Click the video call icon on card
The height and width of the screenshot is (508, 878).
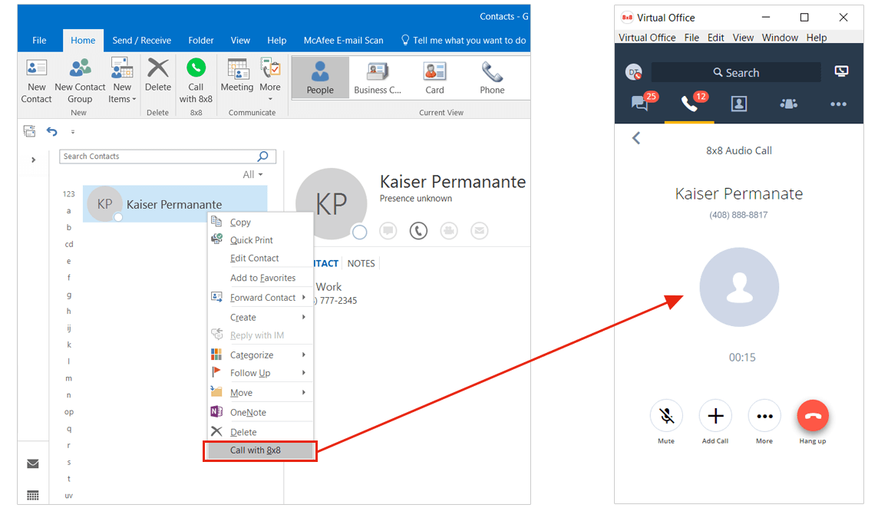click(449, 231)
